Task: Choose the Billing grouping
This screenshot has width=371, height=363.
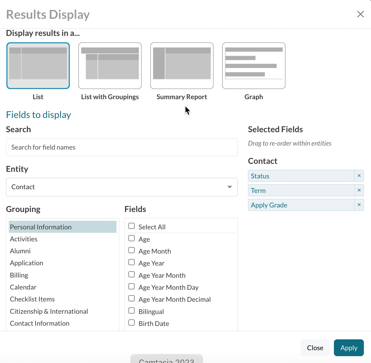Action: point(19,275)
